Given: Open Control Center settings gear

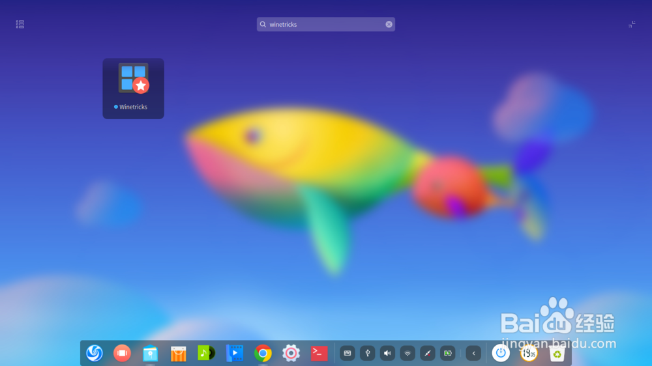Looking at the screenshot, I should click(x=291, y=353).
